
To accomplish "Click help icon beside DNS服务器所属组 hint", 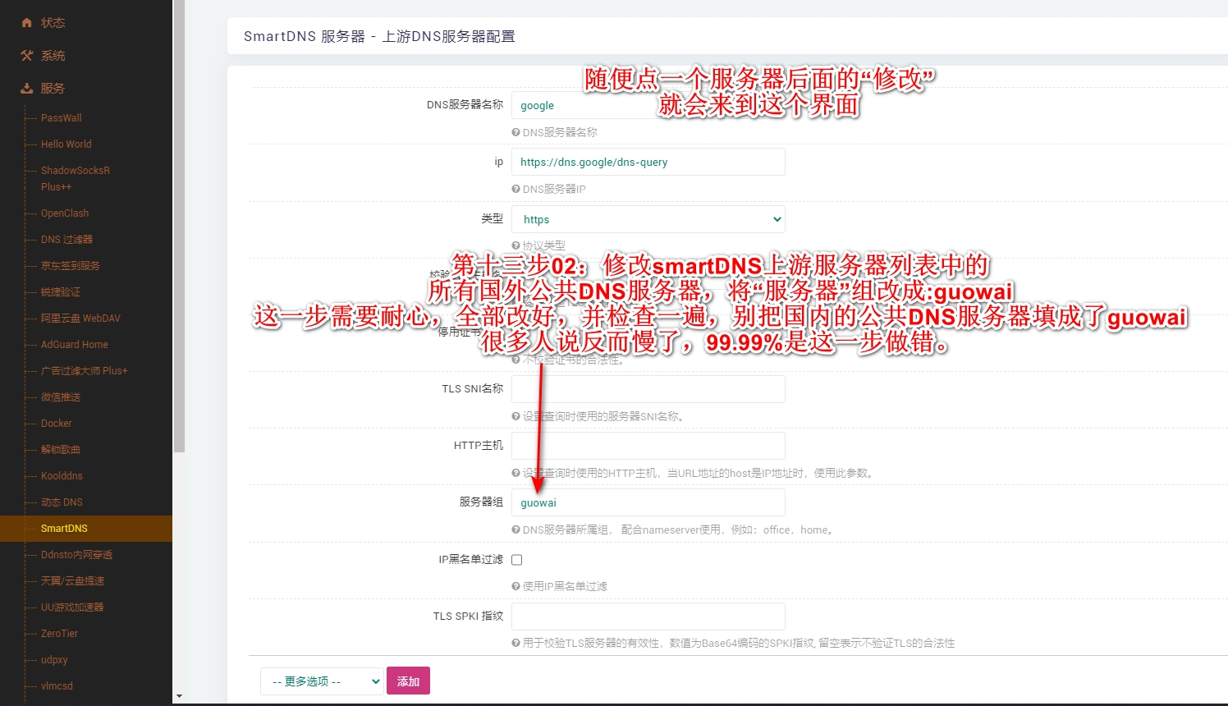I will coord(516,530).
